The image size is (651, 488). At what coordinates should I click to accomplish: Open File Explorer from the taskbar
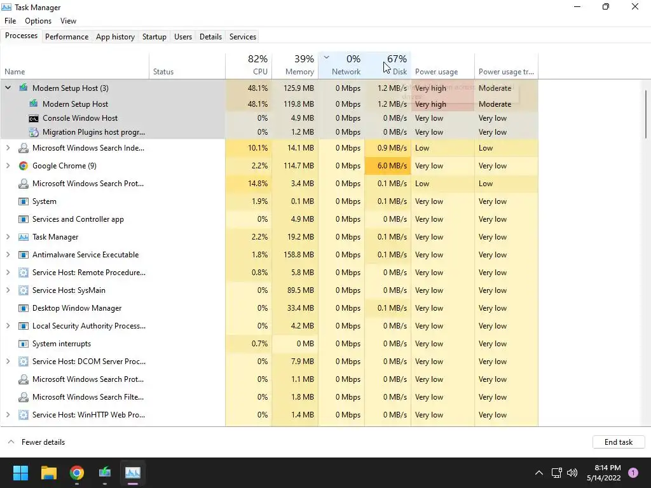tap(48, 473)
